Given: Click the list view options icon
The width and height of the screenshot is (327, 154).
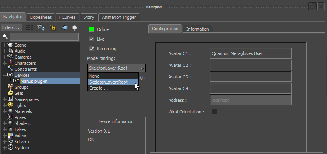Looking at the screenshot, I should coord(29,27).
